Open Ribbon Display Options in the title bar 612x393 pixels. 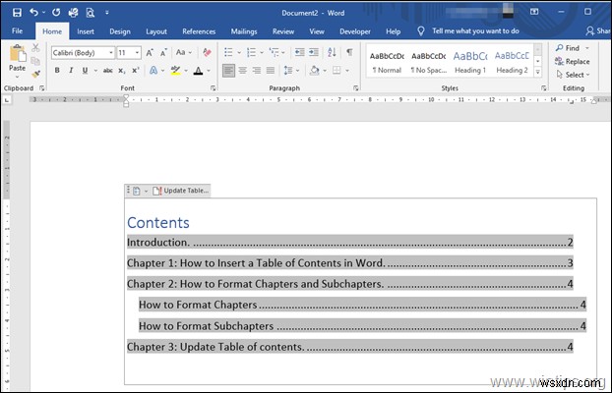(x=534, y=12)
